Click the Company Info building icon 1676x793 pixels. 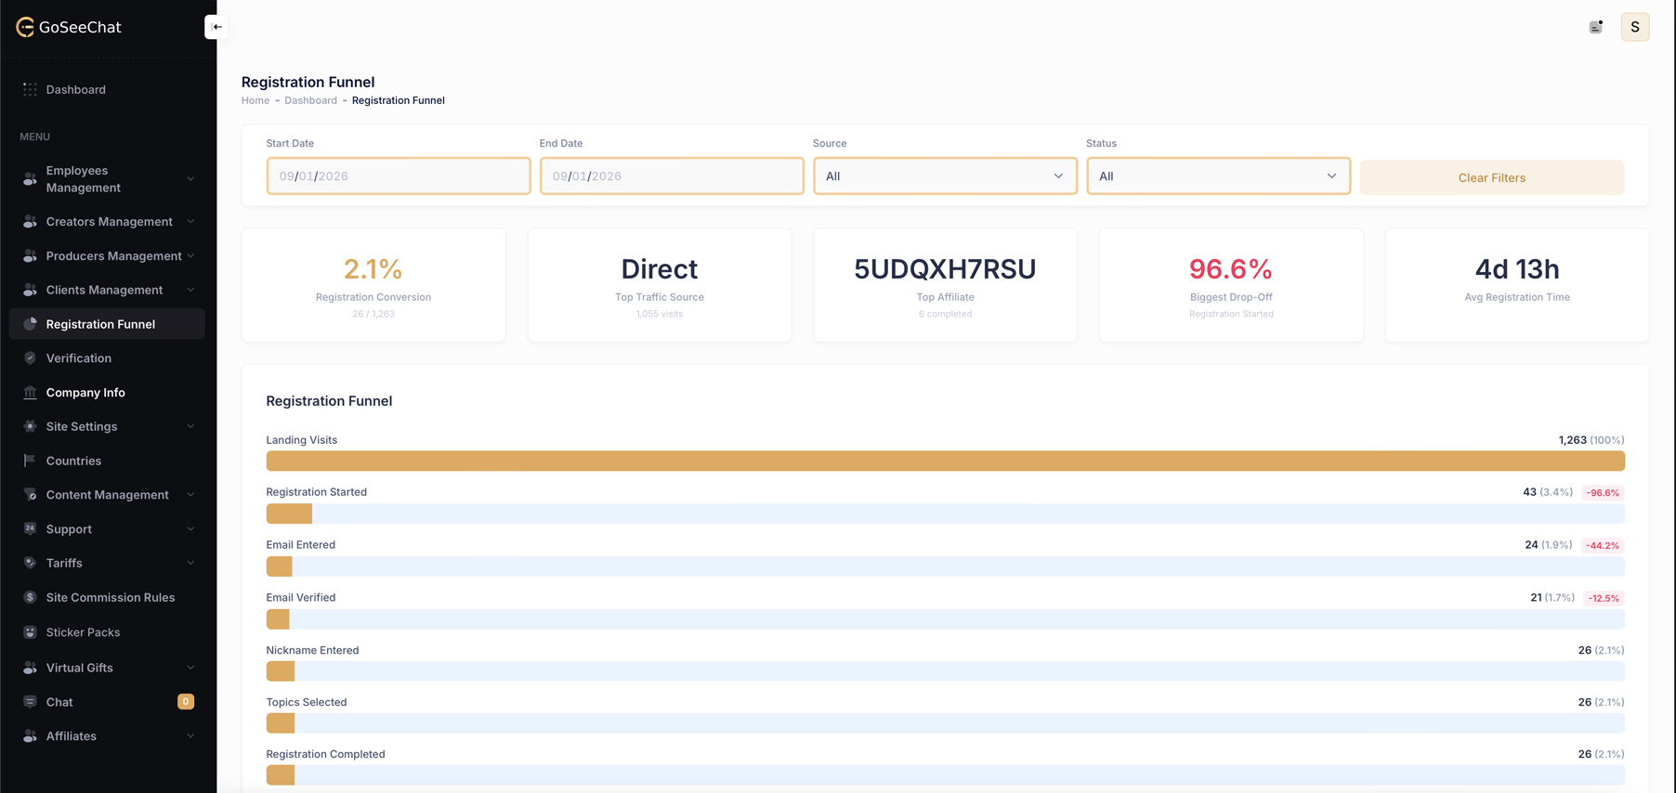click(x=30, y=393)
